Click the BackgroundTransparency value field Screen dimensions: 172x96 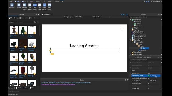tap(154, 78)
